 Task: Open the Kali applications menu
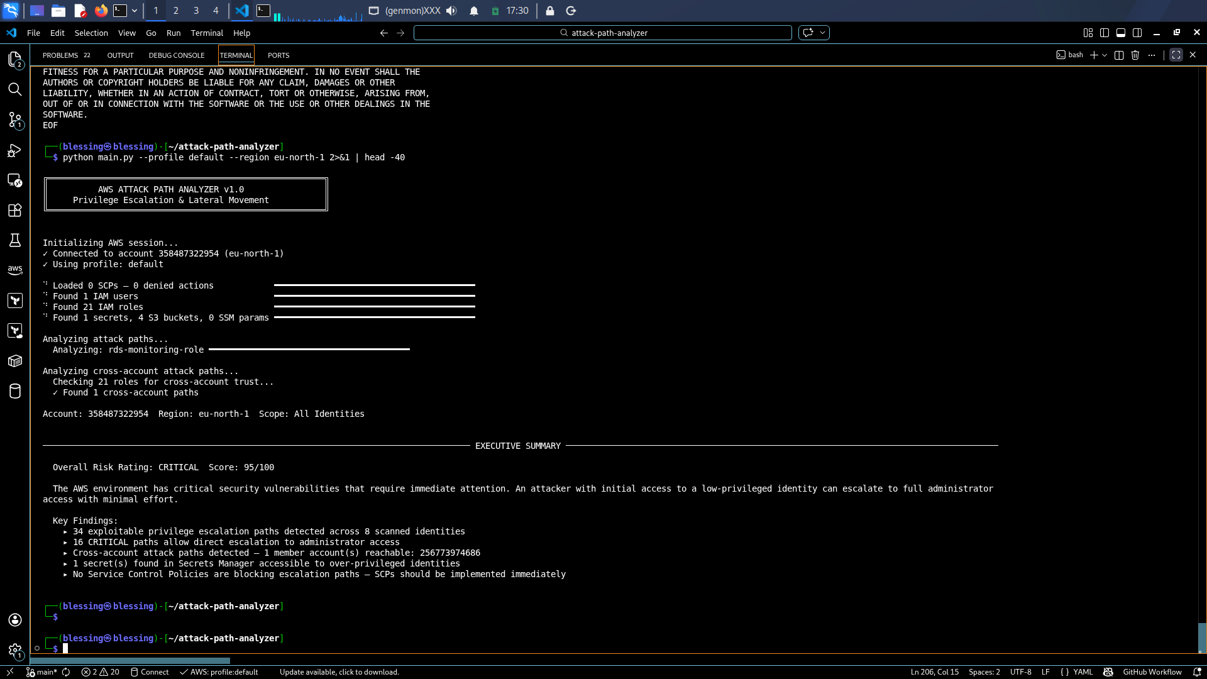[x=11, y=11]
